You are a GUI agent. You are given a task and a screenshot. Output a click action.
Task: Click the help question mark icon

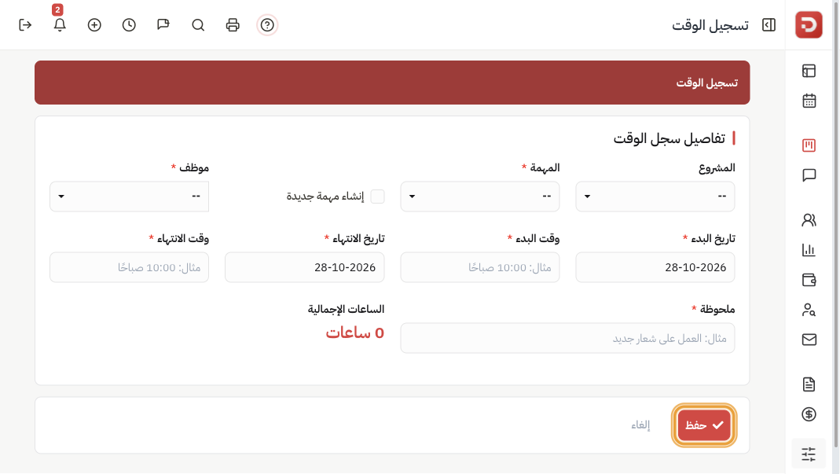(x=267, y=25)
